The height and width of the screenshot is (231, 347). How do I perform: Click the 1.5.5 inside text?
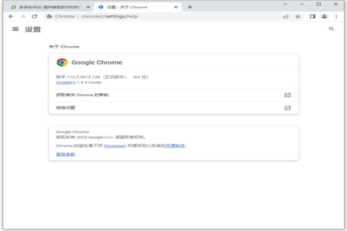[x=89, y=82]
